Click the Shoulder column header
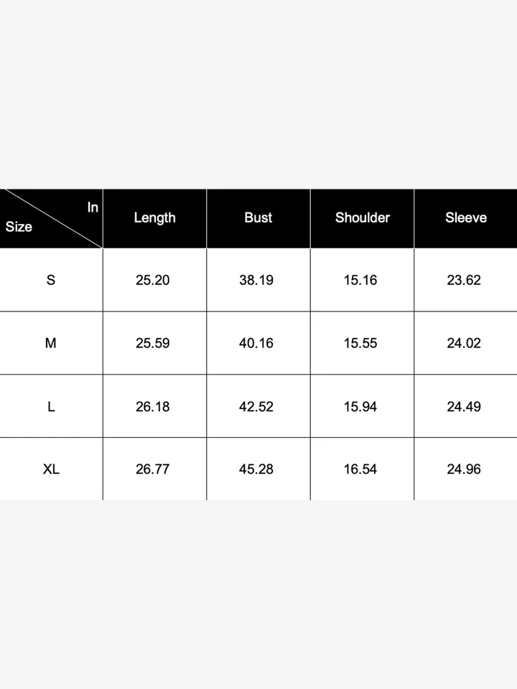 [x=363, y=217]
